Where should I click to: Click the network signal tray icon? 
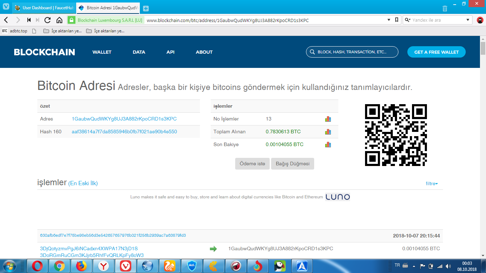pos(440,266)
